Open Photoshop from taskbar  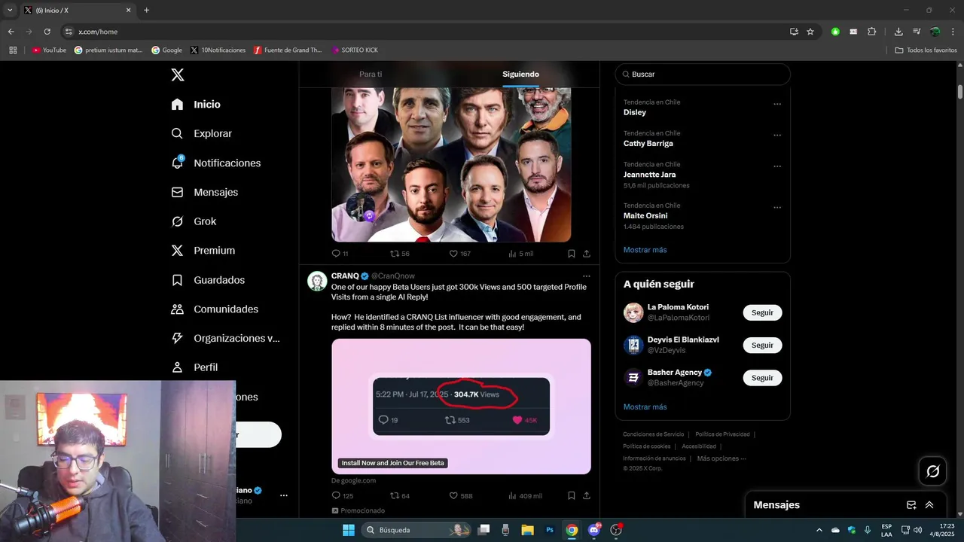point(550,530)
